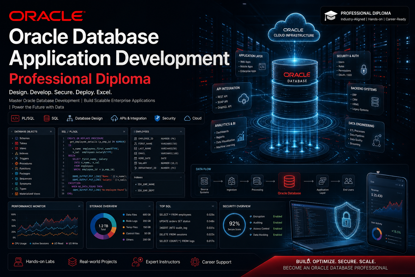Select Synonyms in Database Objects
The image size is (415, 277).
pos(25,184)
